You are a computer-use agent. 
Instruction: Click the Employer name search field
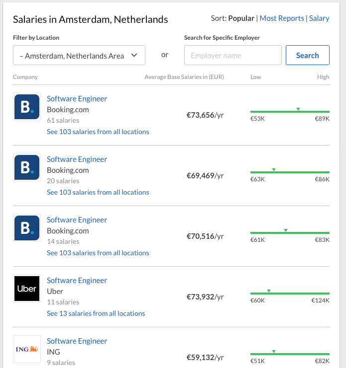coord(232,56)
